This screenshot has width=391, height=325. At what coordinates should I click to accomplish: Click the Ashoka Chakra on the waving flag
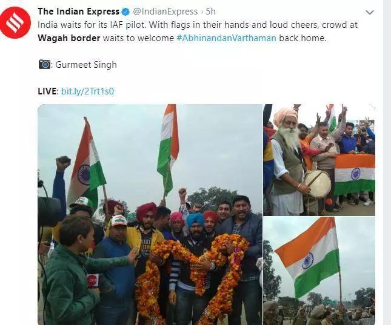pos(307,261)
